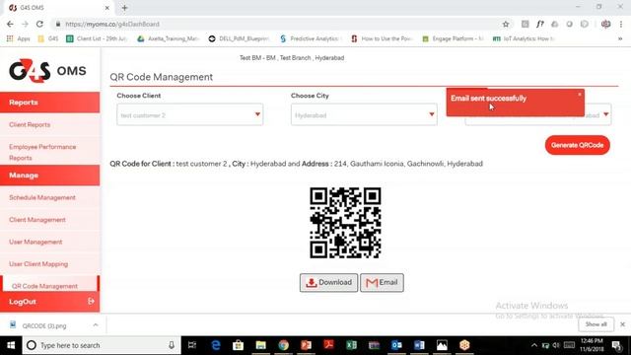Open the Action Center notifications
This screenshot has width=631, height=355.
616,345
